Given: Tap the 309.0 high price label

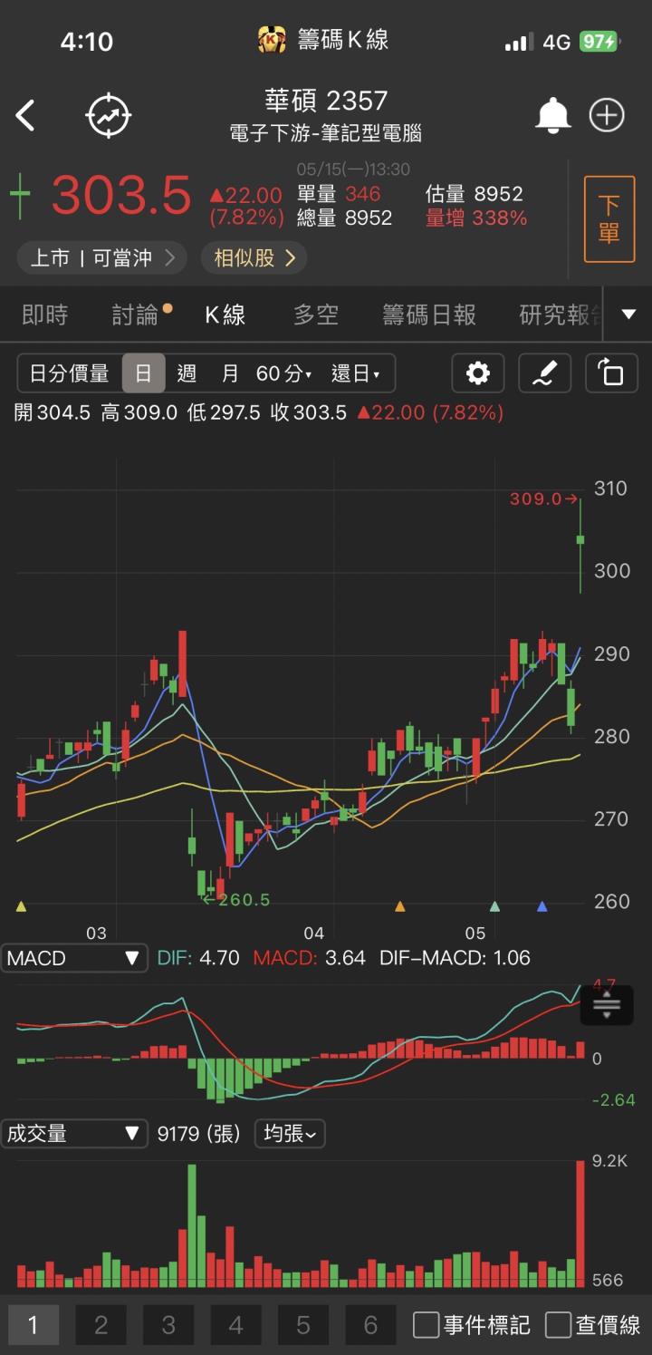Looking at the screenshot, I should click(x=542, y=498).
